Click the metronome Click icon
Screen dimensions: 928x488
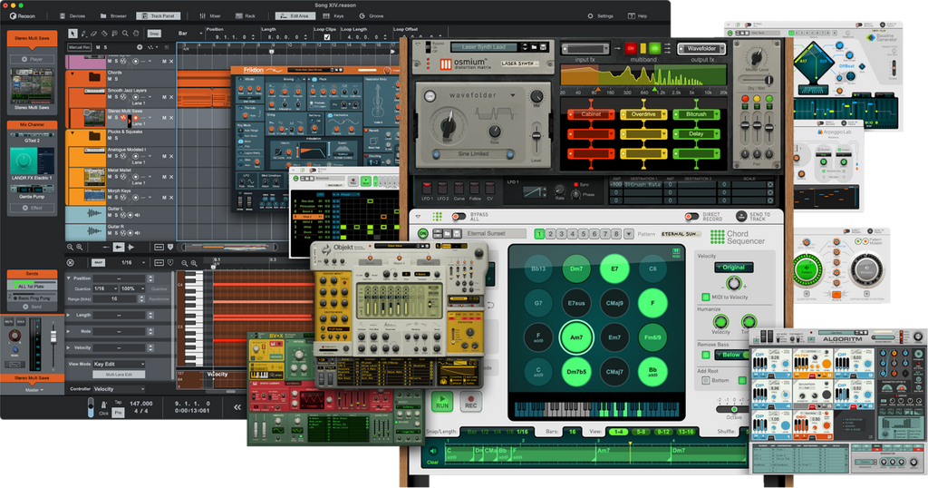coord(103,405)
